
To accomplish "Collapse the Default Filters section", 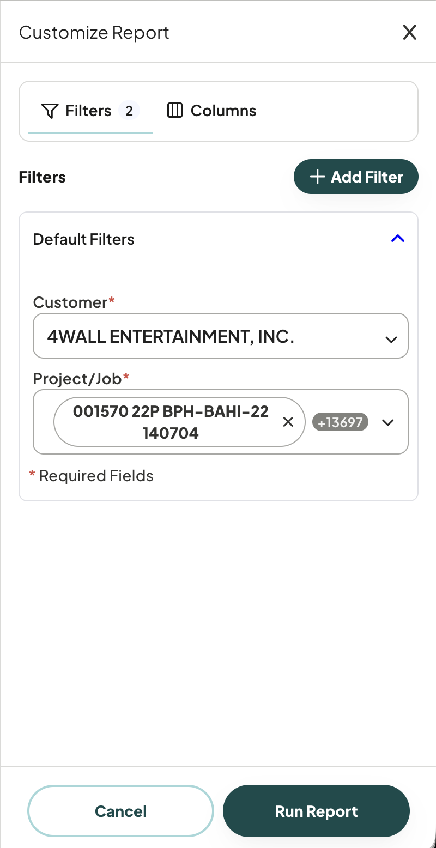I will tap(398, 239).
